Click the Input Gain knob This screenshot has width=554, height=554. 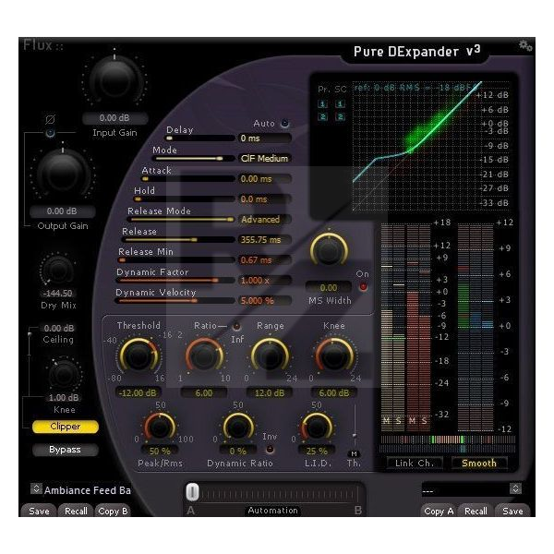pyautogui.click(x=114, y=81)
